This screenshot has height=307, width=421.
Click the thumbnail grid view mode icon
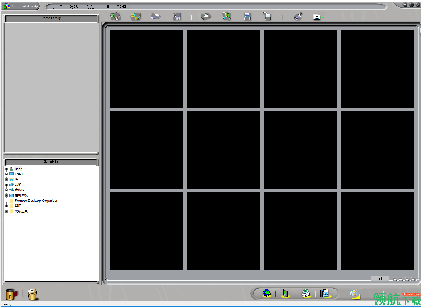317,17
